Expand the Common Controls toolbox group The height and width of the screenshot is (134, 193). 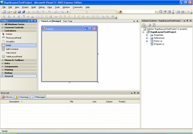(x=3, y=27)
